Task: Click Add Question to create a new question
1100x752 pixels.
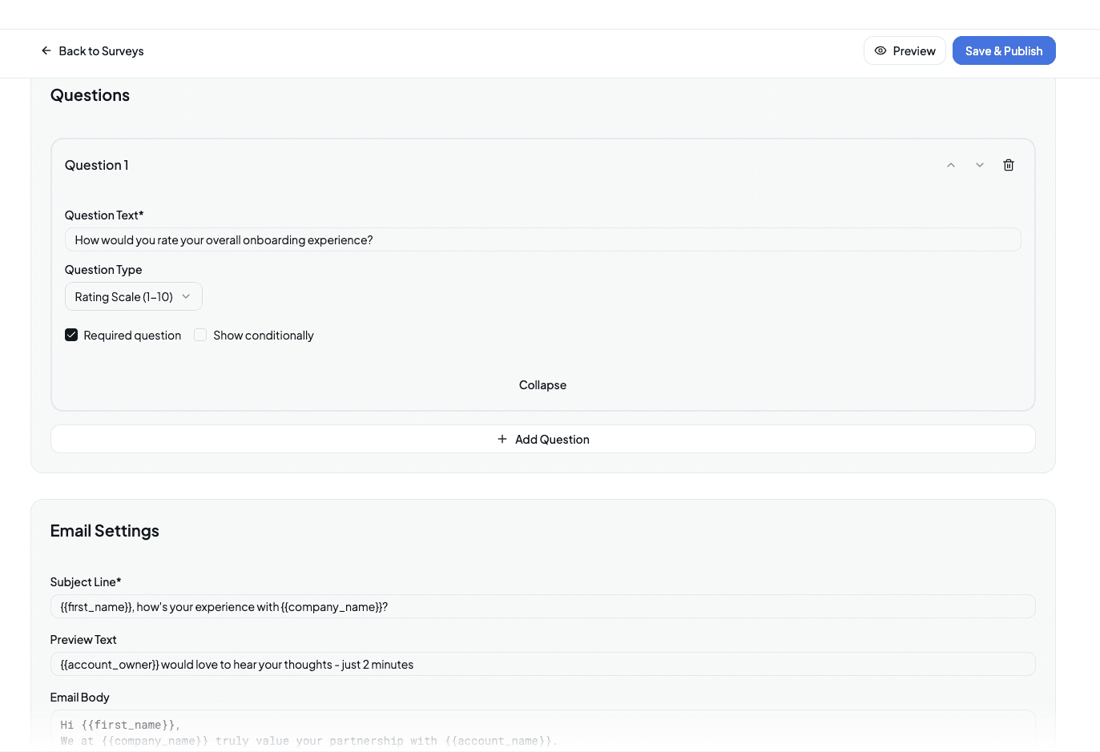Action: coord(542,439)
